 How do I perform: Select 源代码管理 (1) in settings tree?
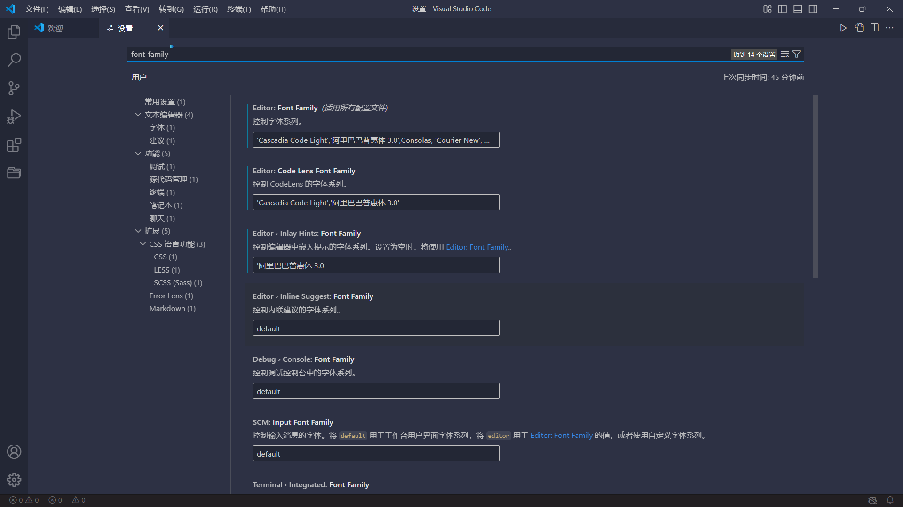(174, 179)
